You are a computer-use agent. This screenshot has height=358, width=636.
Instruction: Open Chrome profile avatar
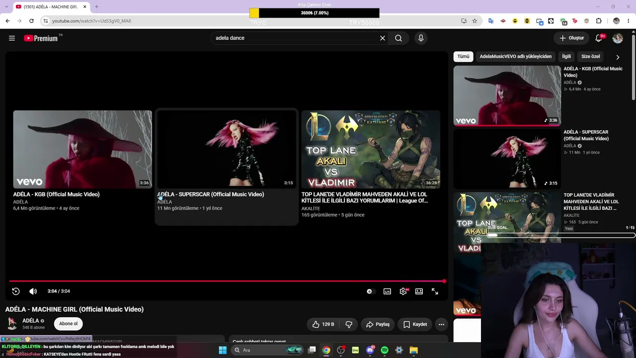click(617, 21)
